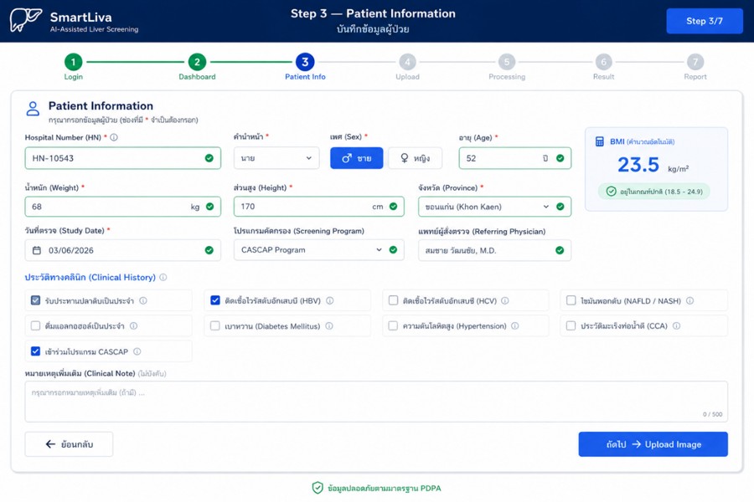Show info for raw fish consumption option
754x502 pixels.
point(143,300)
